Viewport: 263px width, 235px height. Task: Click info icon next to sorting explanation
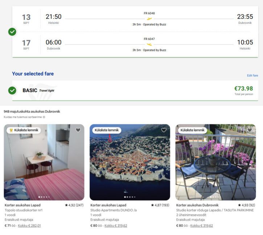[44, 117]
